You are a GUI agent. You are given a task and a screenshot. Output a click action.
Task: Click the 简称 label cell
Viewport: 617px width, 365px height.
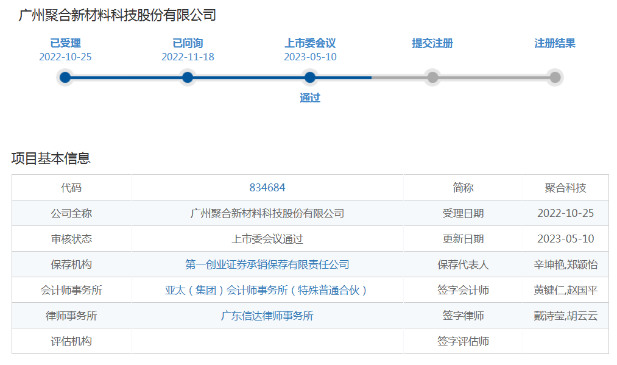click(463, 188)
